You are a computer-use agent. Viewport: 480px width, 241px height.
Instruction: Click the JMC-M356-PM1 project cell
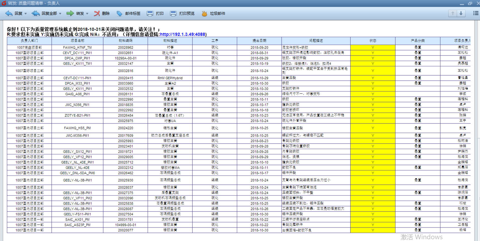(77, 136)
